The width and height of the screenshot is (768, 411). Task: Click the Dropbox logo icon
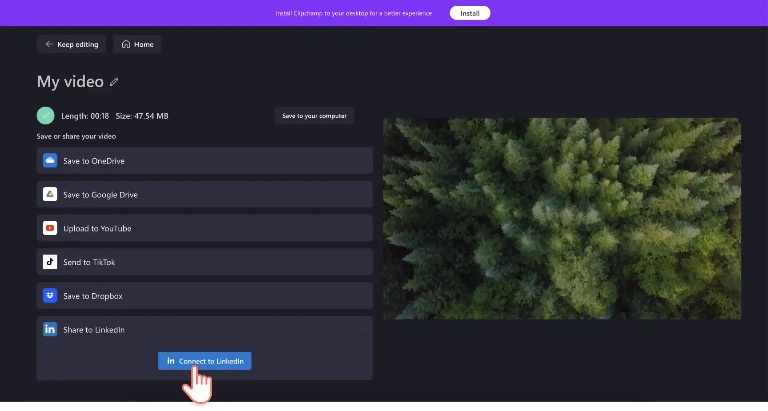click(x=50, y=295)
